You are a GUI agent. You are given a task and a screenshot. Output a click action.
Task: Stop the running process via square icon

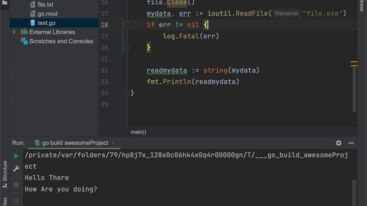pyautogui.click(x=16, y=185)
